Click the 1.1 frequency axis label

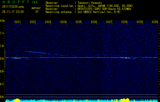click(x=2, y=33)
